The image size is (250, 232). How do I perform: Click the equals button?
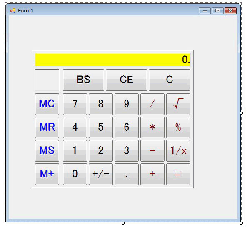pos(178,174)
